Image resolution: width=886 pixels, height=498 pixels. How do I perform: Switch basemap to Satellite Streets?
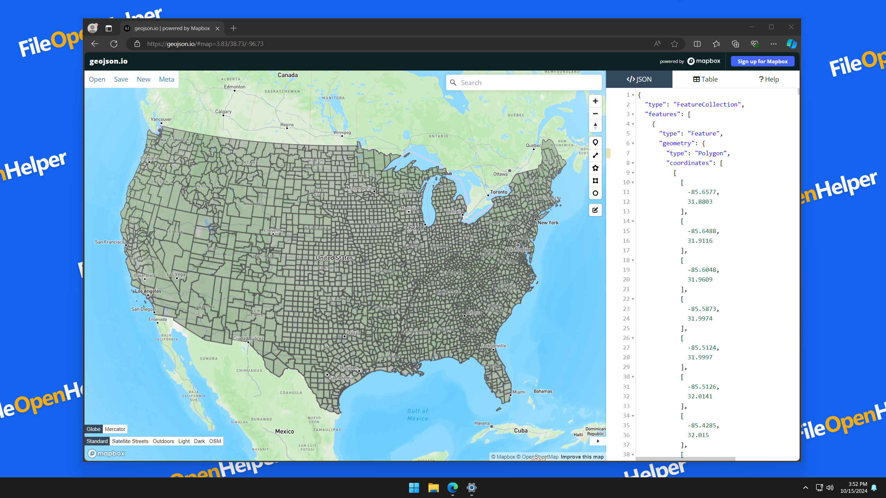pos(130,441)
